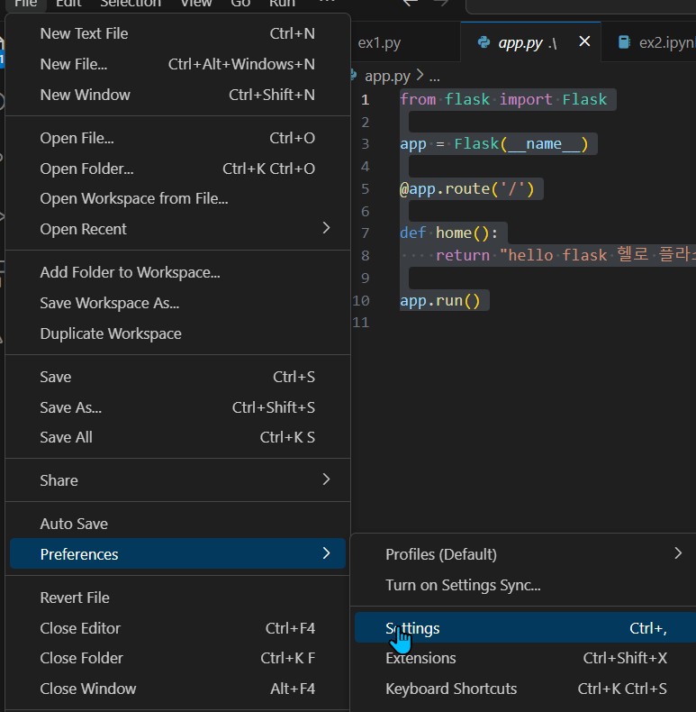Choose Open Folder... entry
This screenshot has width=696, height=712.
(x=177, y=169)
